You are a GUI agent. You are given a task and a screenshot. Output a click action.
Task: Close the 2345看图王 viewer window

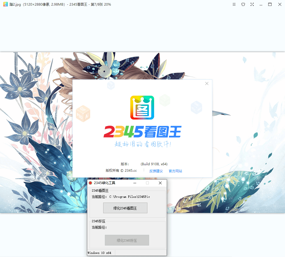279,4
